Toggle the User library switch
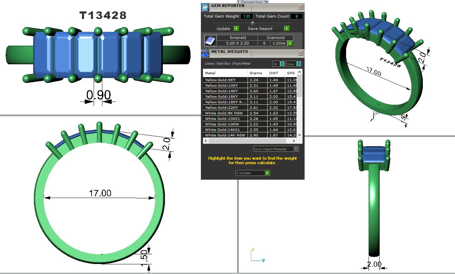The width and height of the screenshot is (455, 274). click(x=298, y=64)
